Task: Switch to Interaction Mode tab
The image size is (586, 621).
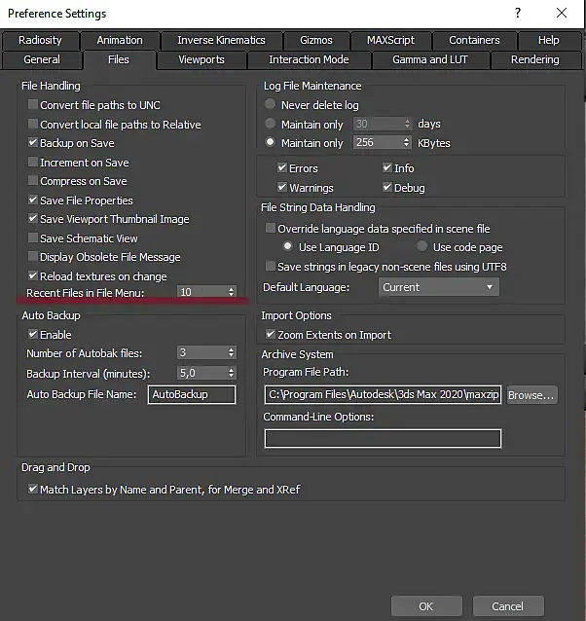Action: (309, 59)
